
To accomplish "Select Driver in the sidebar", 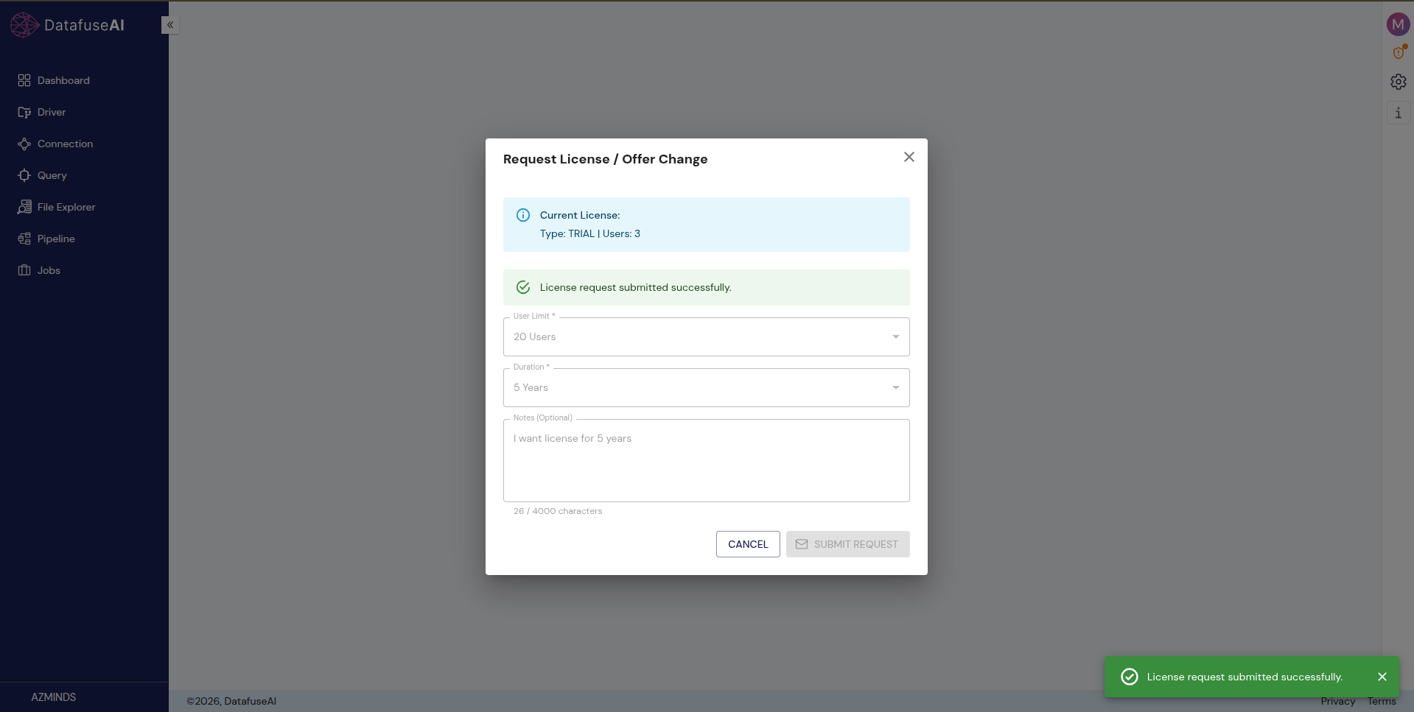I will (x=52, y=112).
